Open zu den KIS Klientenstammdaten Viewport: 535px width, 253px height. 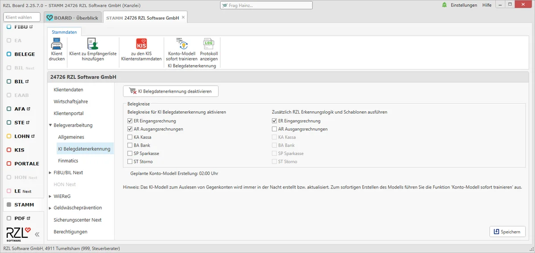click(x=141, y=49)
